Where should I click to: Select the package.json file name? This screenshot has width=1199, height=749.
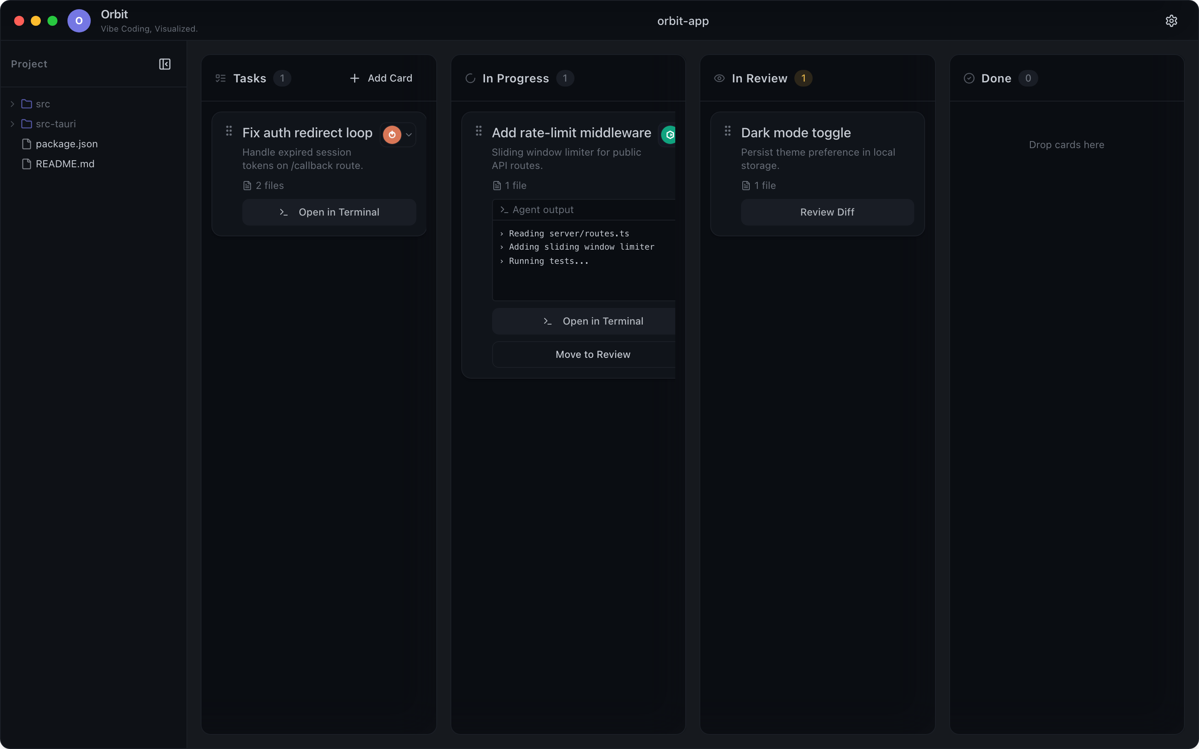[67, 144]
